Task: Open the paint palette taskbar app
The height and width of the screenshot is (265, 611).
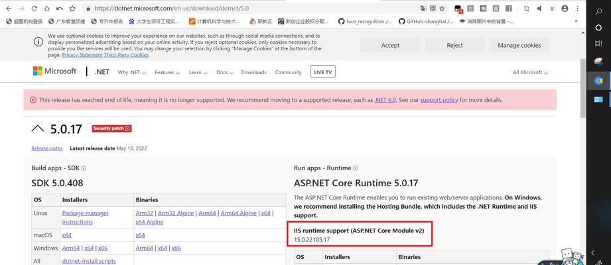Action: (x=598, y=62)
